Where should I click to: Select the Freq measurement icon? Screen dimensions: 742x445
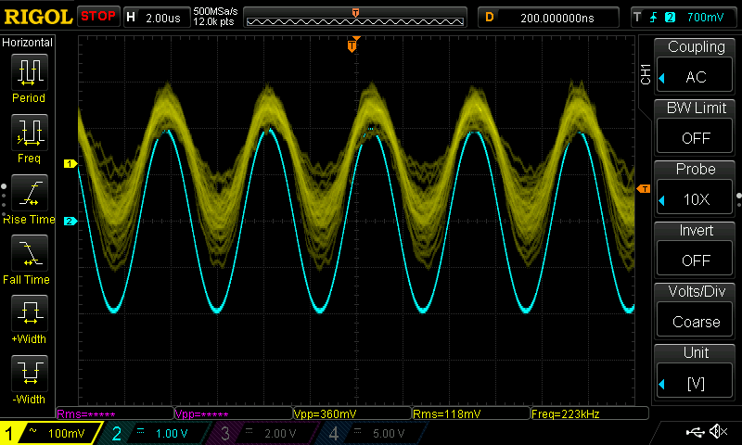(x=30, y=133)
